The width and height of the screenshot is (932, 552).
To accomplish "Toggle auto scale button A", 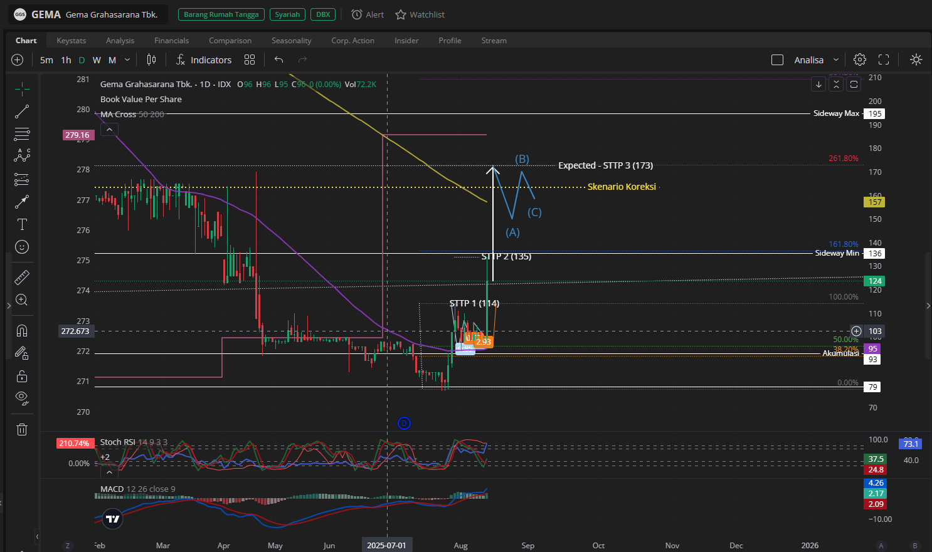I will (881, 545).
